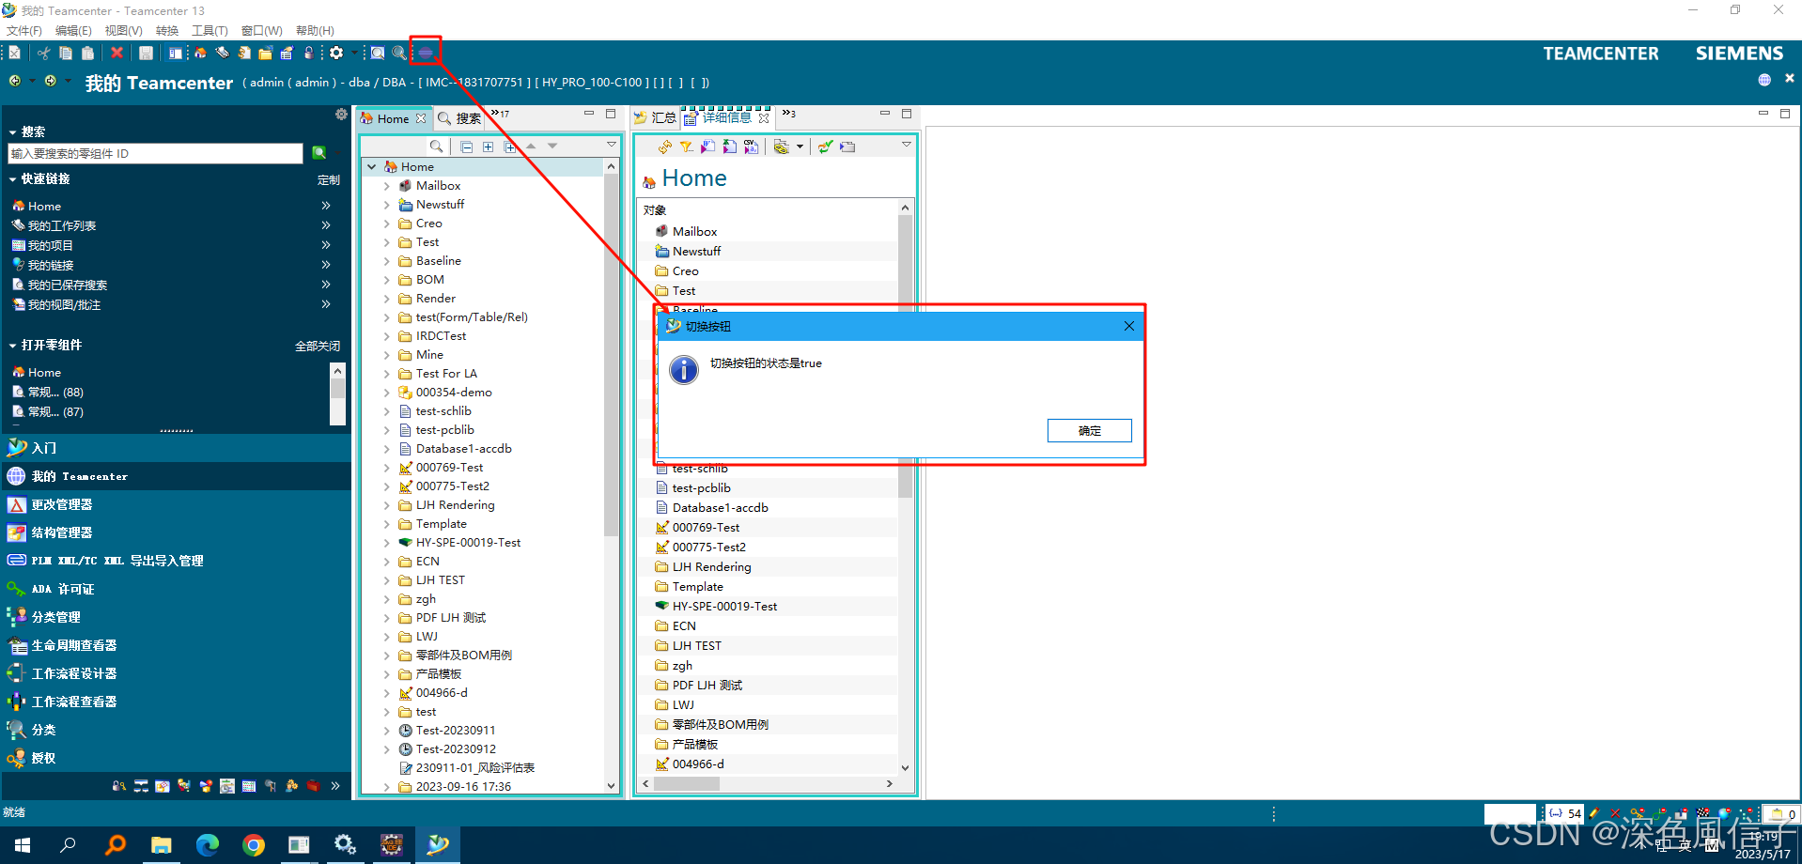Open the 工具(T) menu

(x=210, y=31)
